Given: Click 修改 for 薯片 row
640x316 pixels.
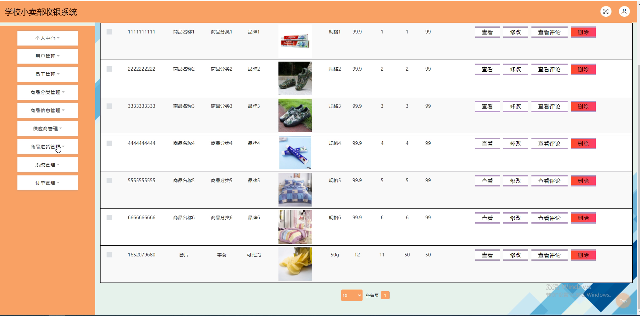Looking at the screenshot, I should (x=515, y=255).
